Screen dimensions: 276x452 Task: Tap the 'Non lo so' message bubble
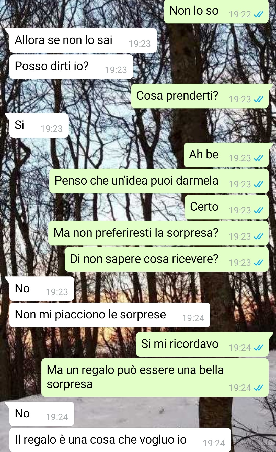coord(216,12)
